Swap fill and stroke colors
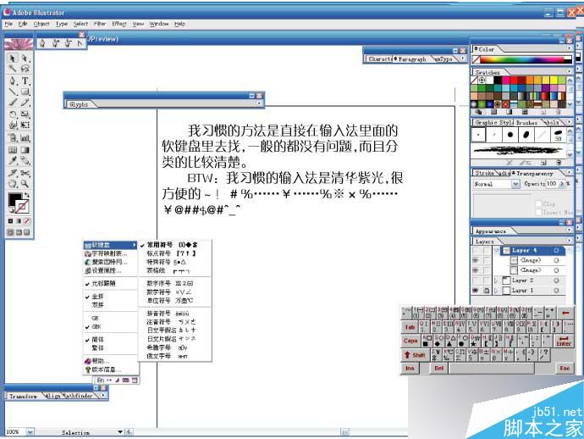584x439 pixels. 26,195
